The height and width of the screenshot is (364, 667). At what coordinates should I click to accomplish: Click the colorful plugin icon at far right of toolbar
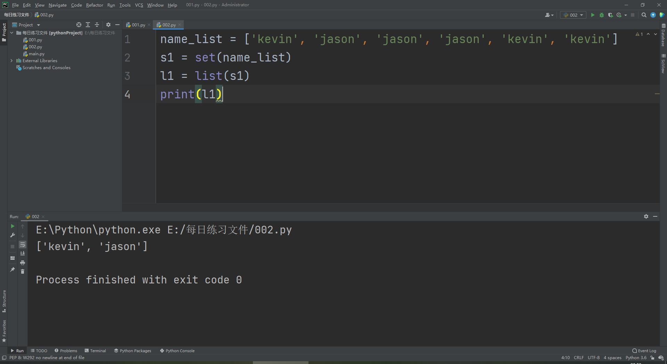(662, 15)
